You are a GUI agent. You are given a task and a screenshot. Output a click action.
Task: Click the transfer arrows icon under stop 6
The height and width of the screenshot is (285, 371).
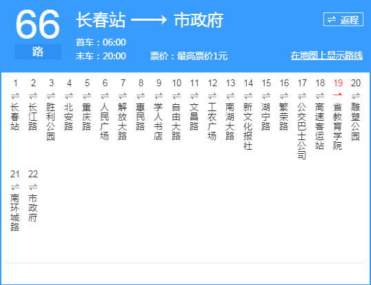105,96
